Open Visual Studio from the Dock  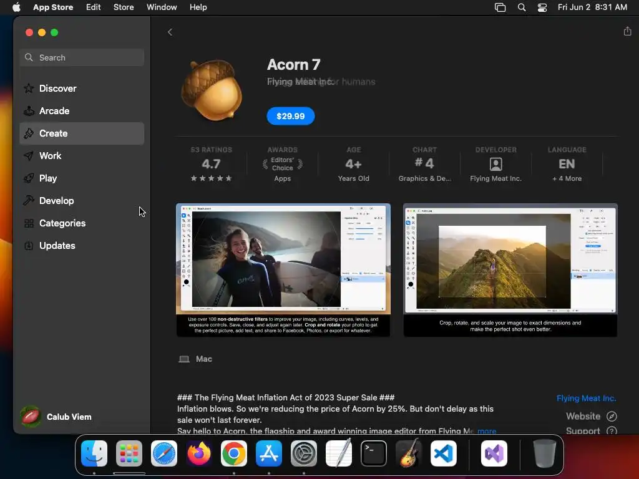[x=494, y=453]
